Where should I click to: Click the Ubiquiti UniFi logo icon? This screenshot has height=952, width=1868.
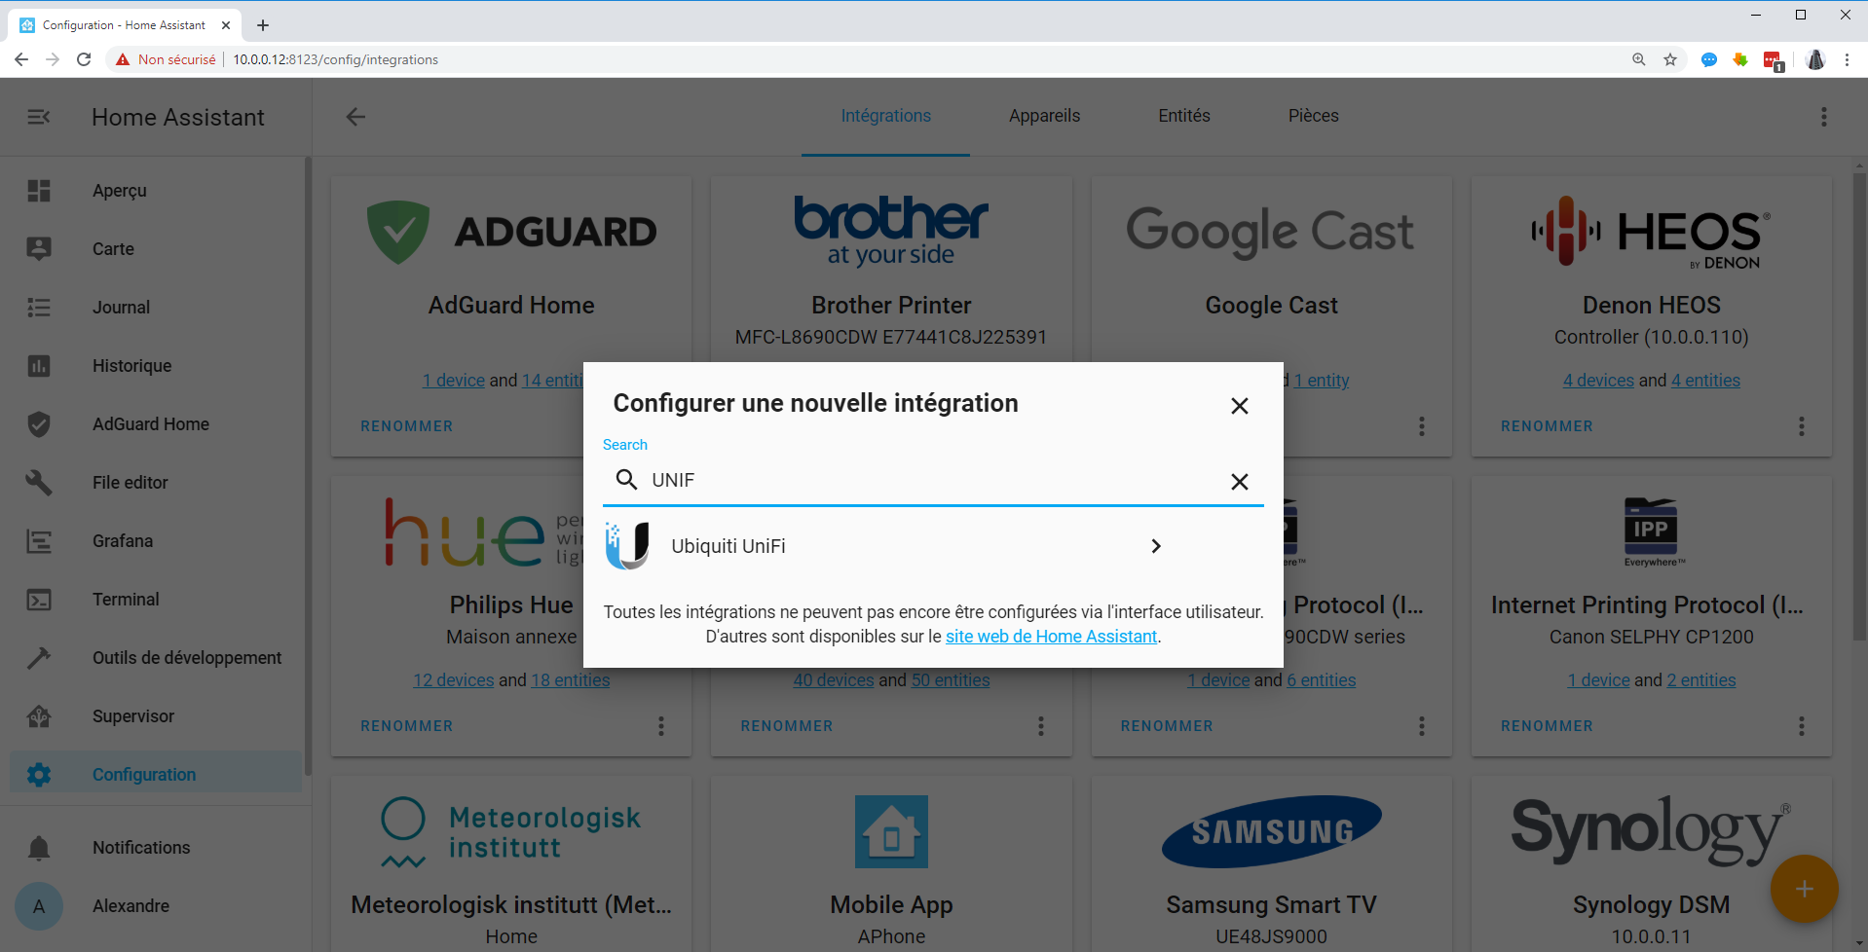tap(627, 546)
